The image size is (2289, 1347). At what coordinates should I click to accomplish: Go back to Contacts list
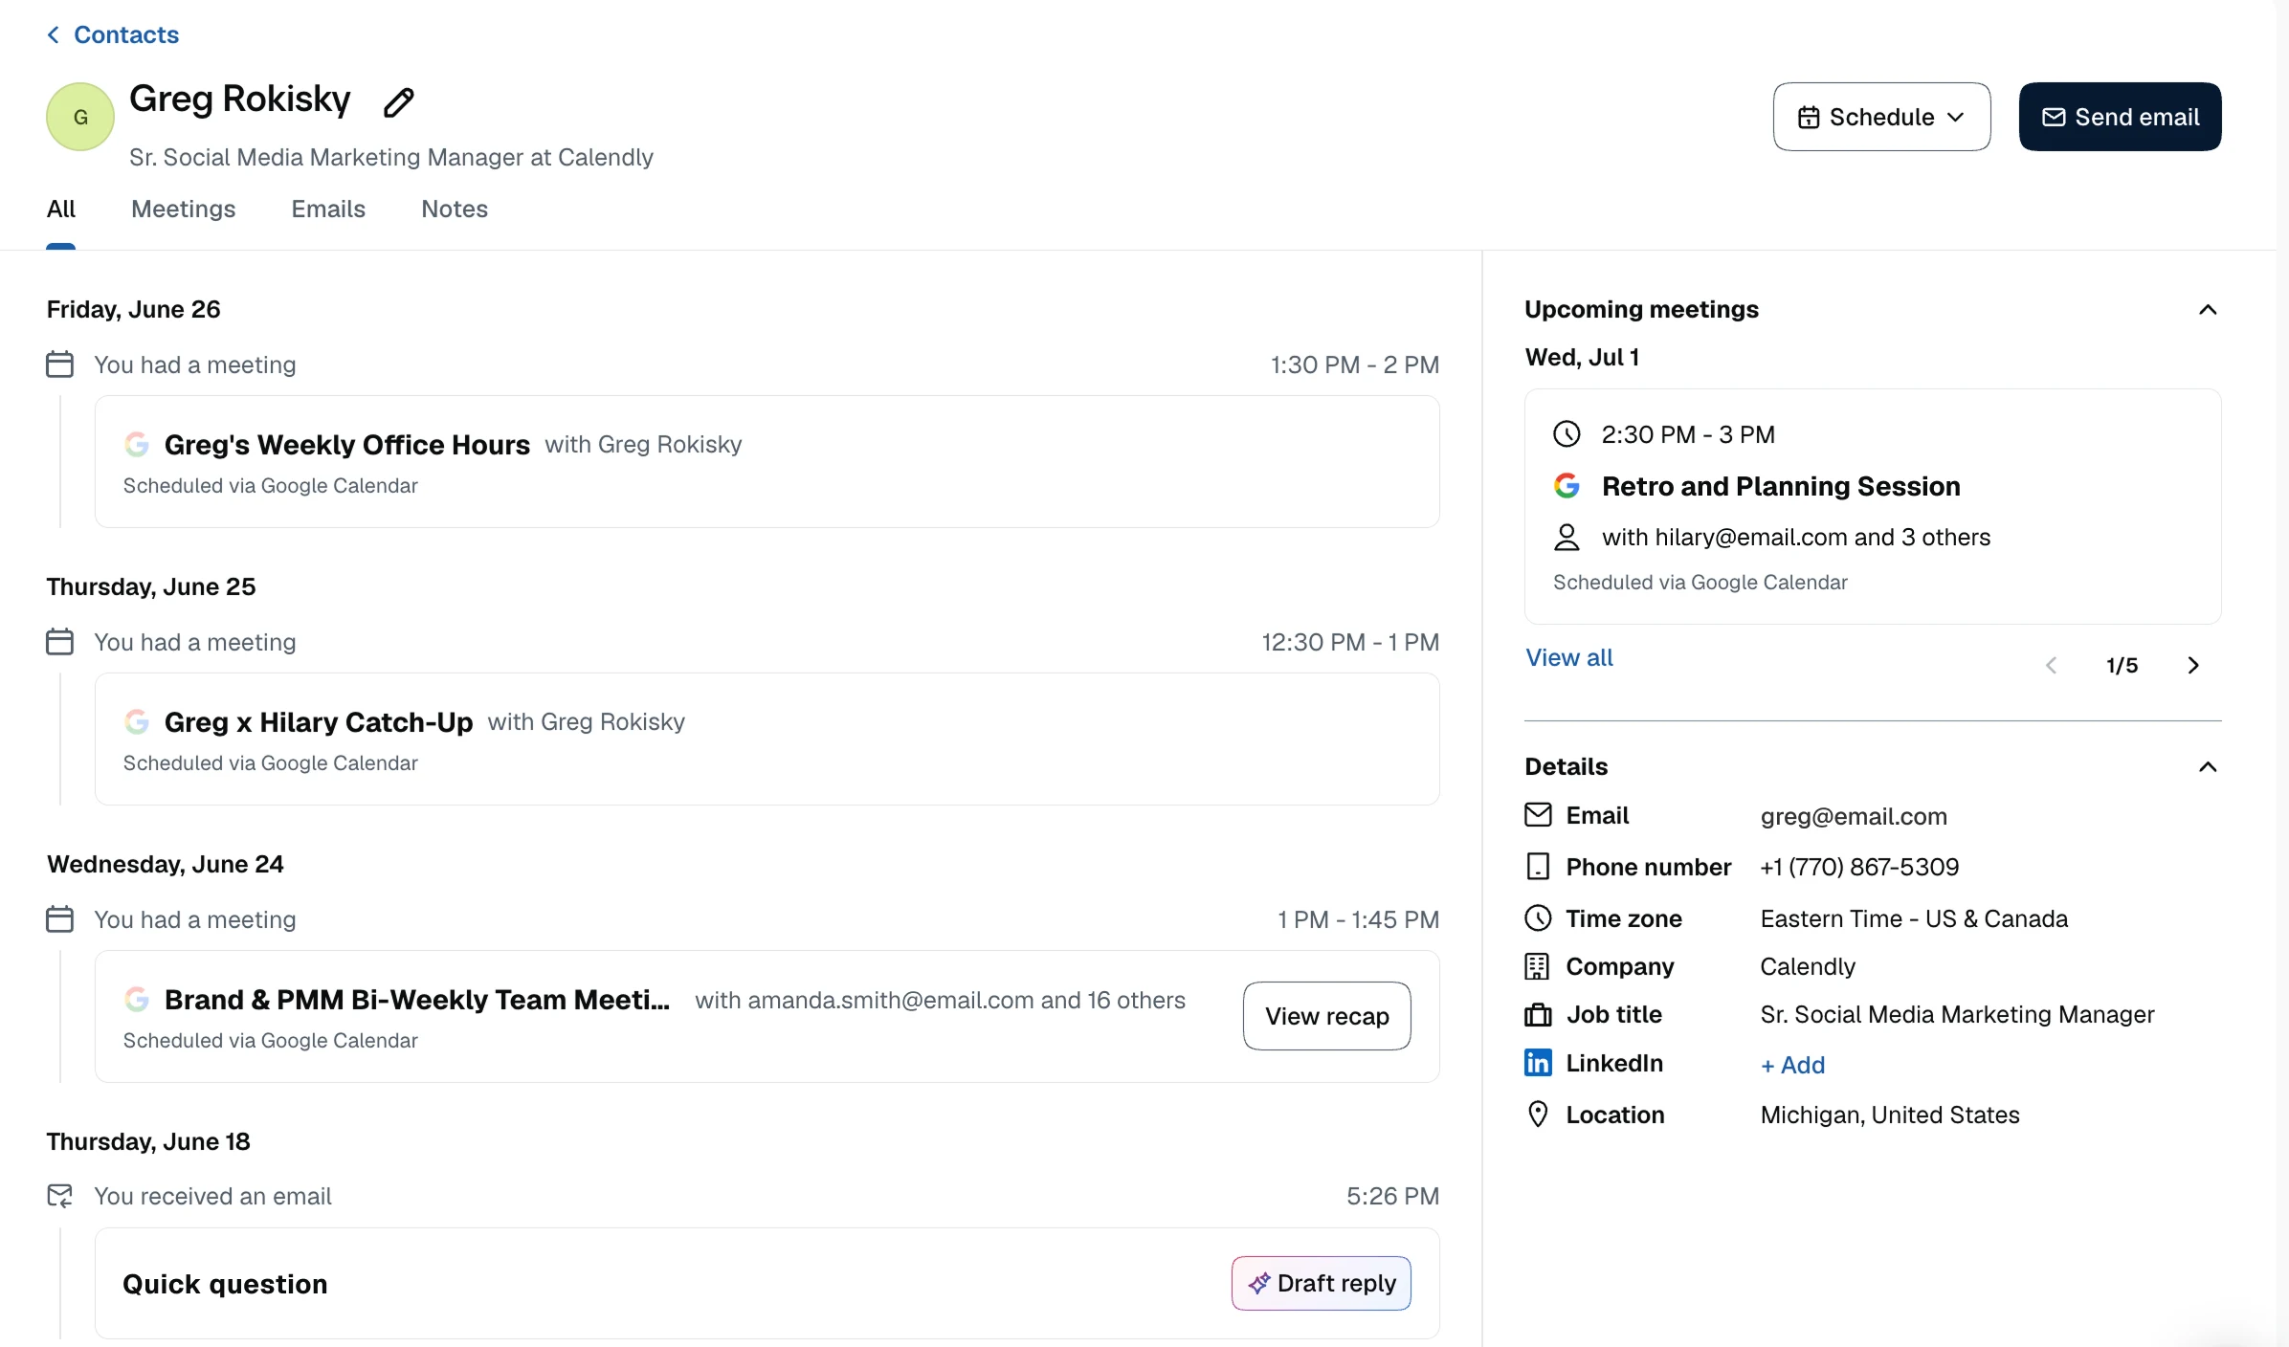(x=113, y=34)
